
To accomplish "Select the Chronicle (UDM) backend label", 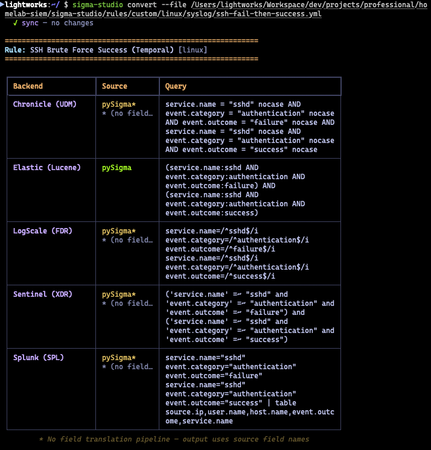I will click(x=45, y=104).
